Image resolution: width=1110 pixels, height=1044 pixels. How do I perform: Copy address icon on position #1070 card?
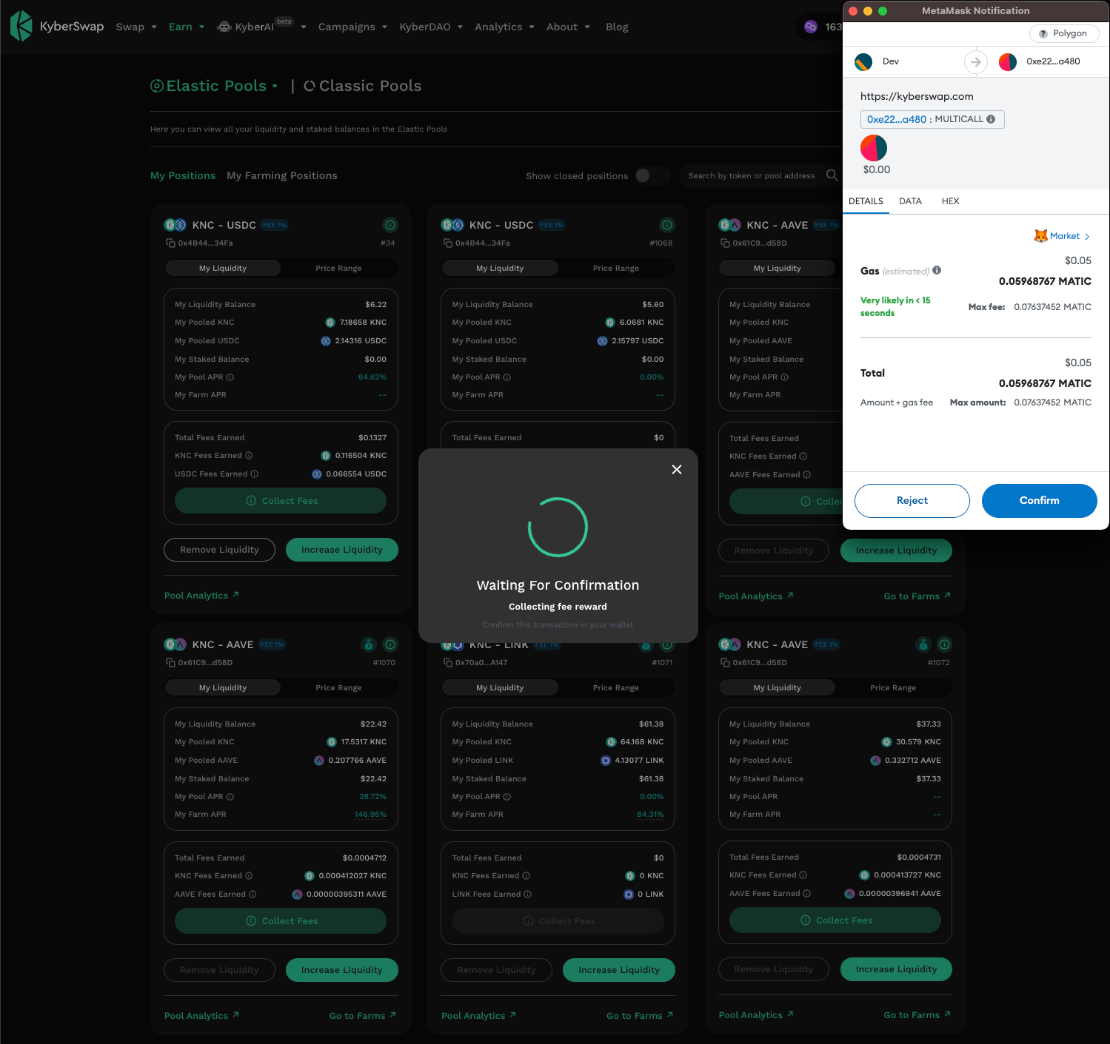pyautogui.click(x=170, y=662)
